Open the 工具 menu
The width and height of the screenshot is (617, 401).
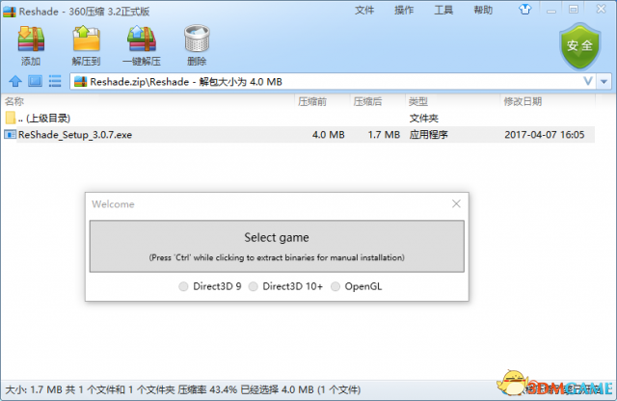[443, 11]
